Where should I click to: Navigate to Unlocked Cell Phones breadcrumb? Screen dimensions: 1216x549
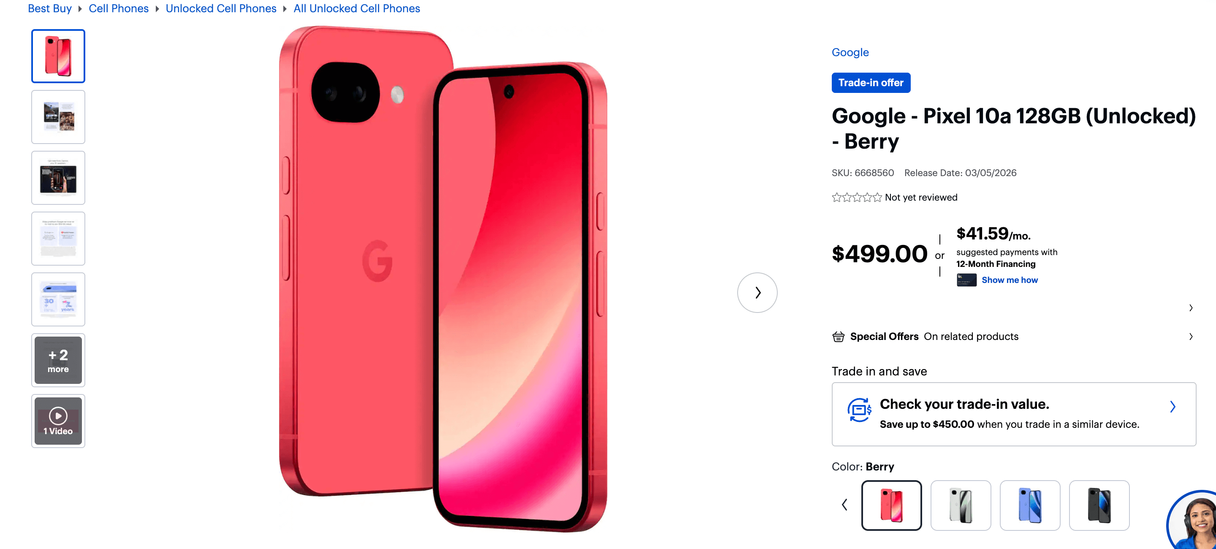[x=221, y=8]
